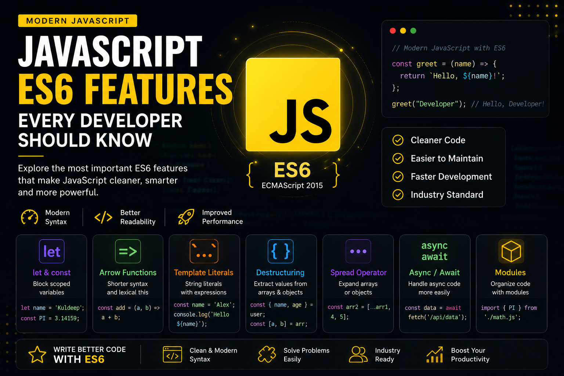Click the people icon beside Industry Ready
The height and width of the screenshot is (376, 564).
coord(358,354)
